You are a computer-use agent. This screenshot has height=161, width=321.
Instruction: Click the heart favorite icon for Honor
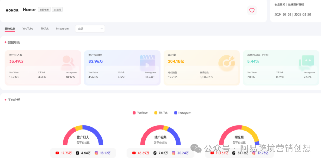(252, 10)
